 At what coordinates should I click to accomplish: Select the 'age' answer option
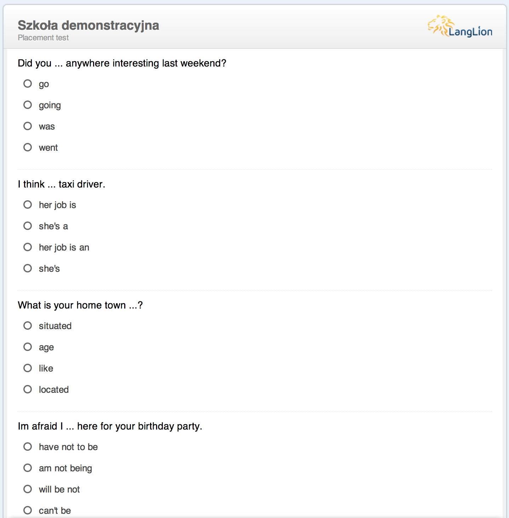28,347
